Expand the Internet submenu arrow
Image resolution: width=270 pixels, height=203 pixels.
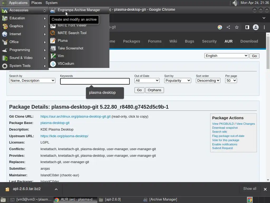coord(45,34)
